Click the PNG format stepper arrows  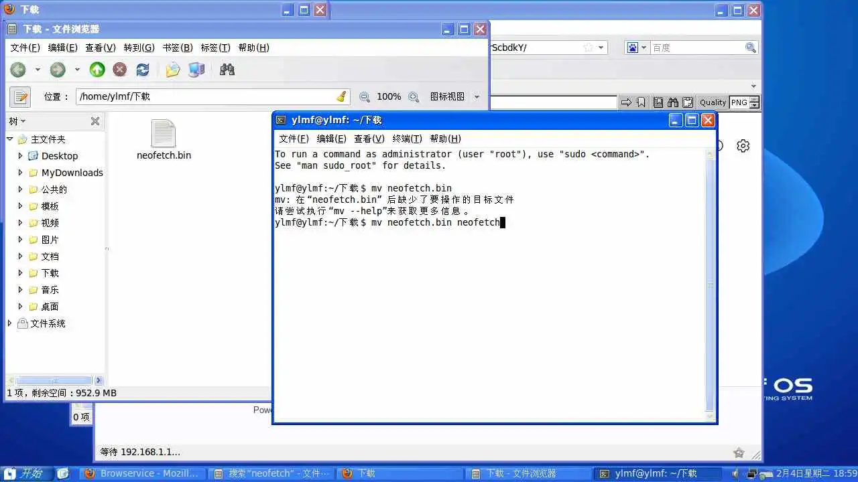pyautogui.click(x=754, y=102)
